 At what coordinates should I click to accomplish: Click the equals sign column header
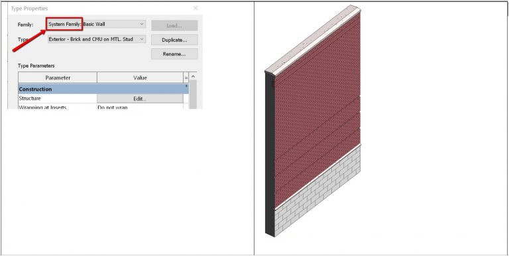[x=186, y=78]
